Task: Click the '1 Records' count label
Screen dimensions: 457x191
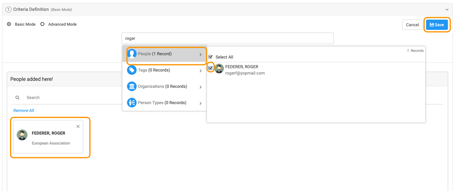Action: pos(415,51)
